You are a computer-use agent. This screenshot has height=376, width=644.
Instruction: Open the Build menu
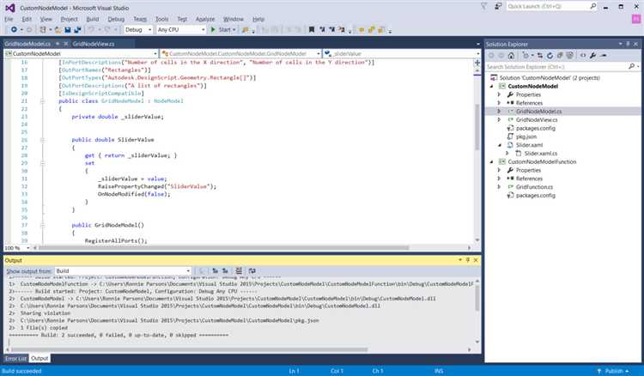point(93,19)
